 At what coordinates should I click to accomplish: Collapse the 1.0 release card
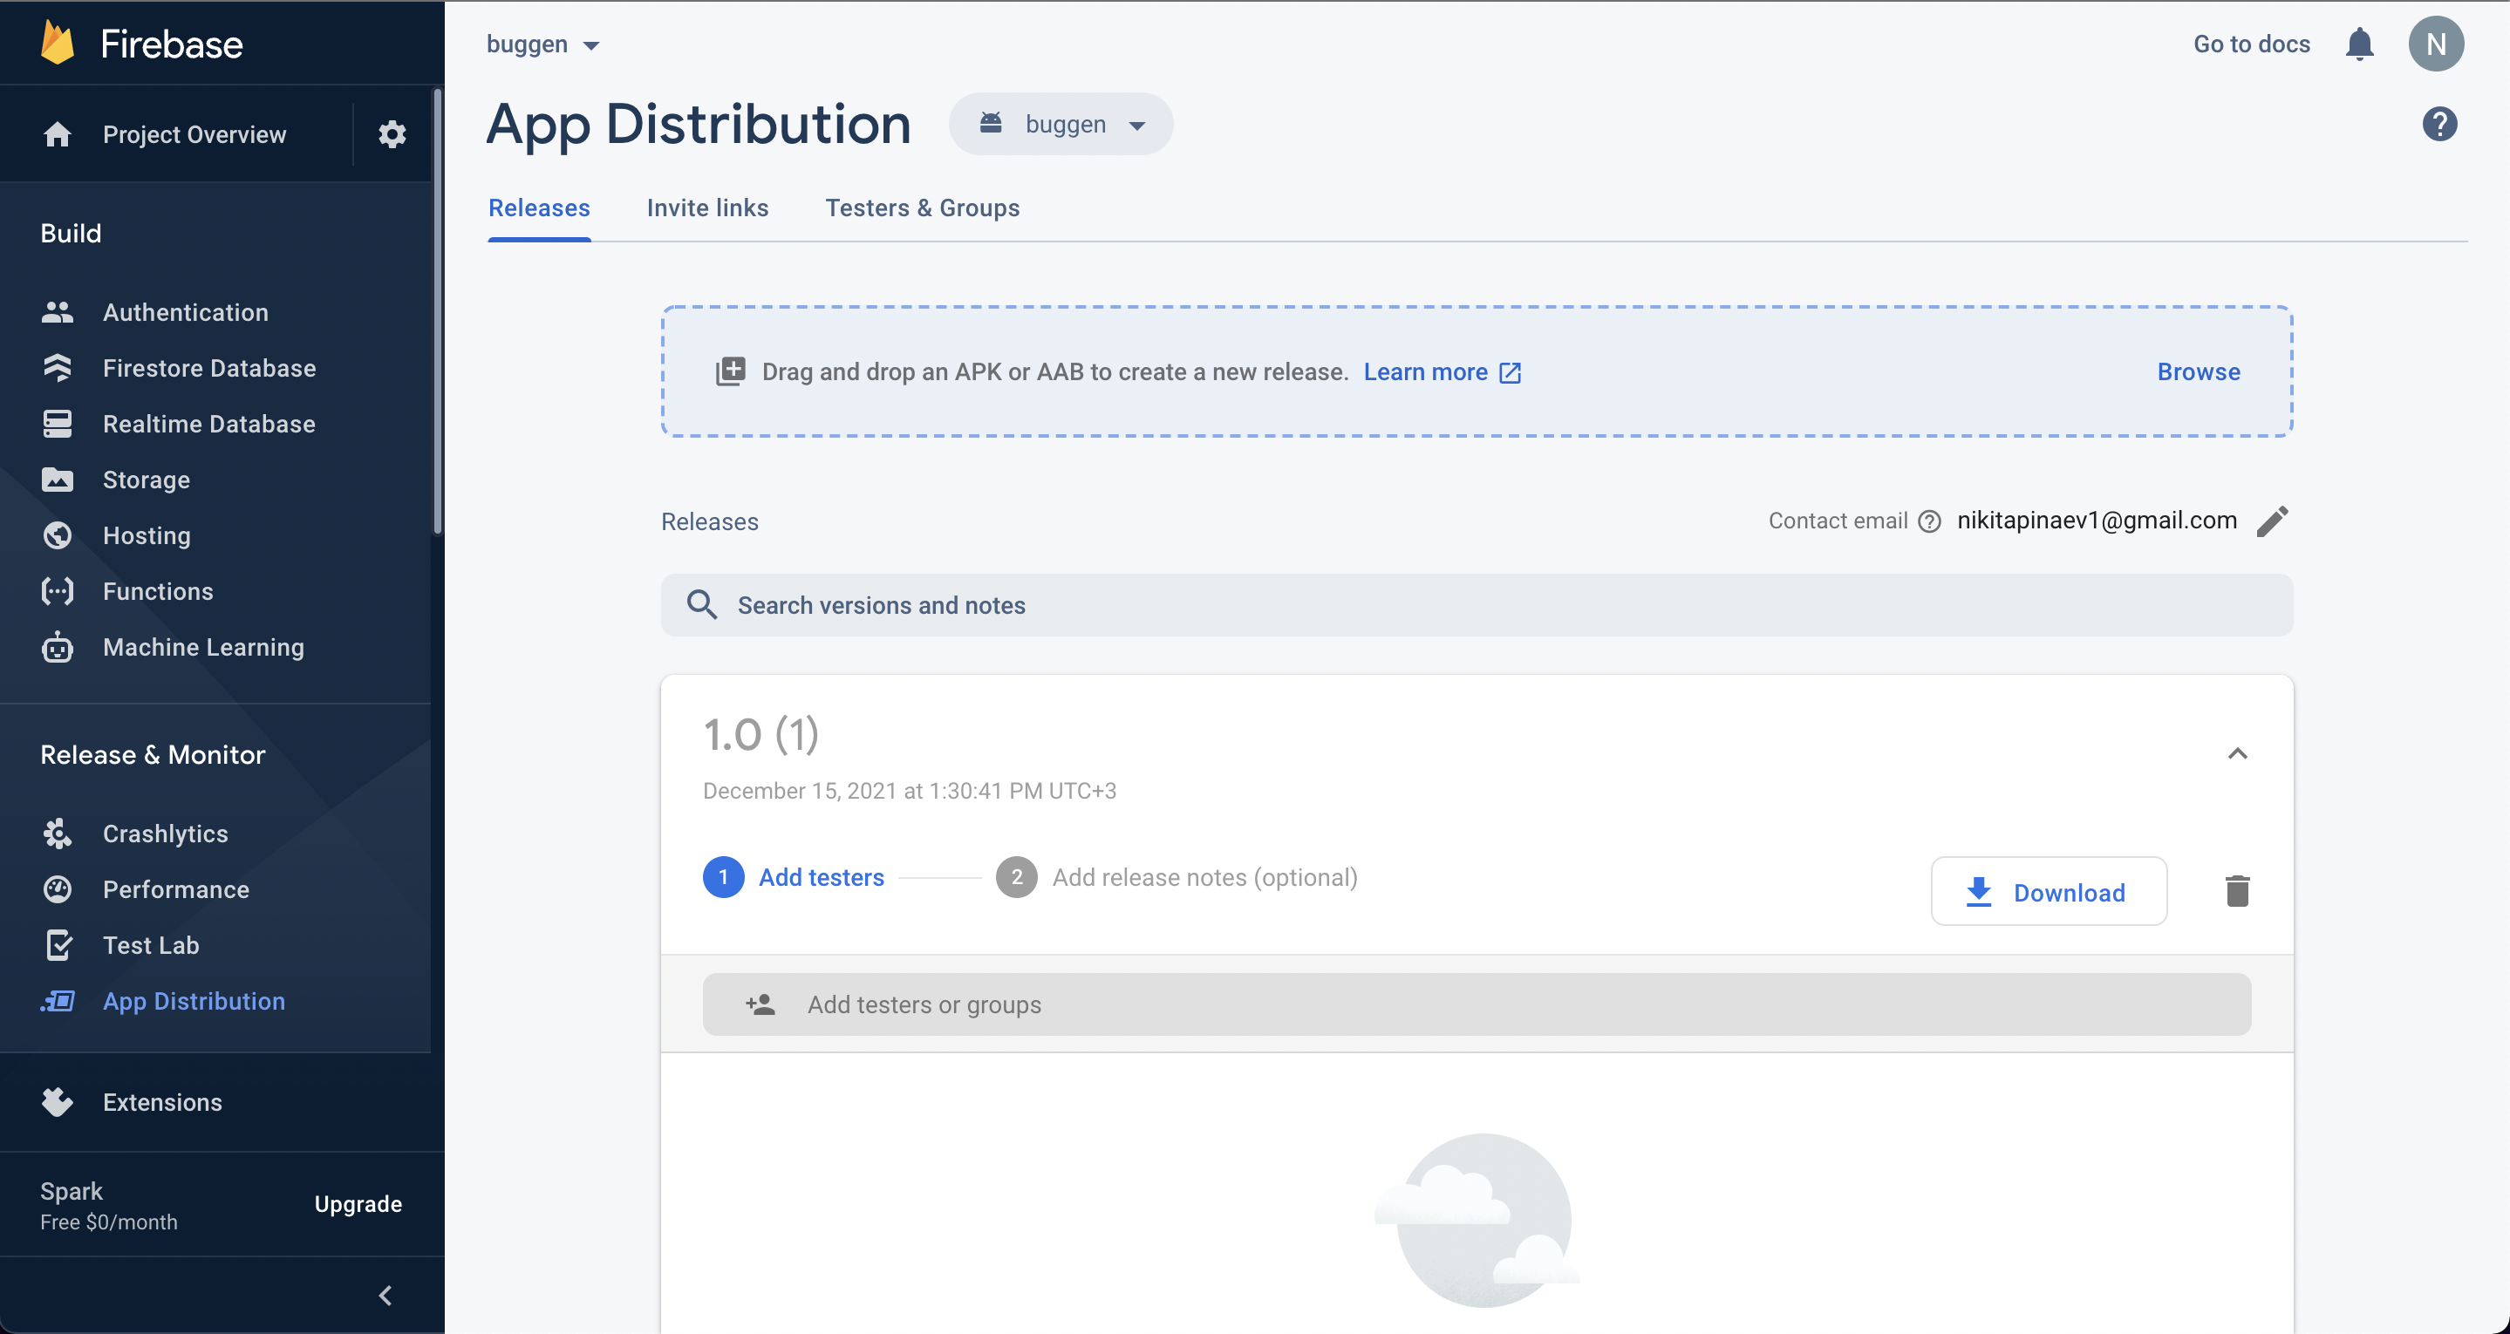tap(2237, 752)
